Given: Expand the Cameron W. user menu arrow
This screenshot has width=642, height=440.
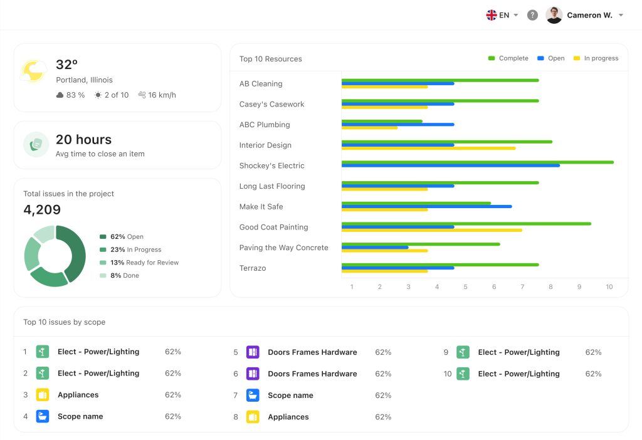Looking at the screenshot, I should point(621,15).
